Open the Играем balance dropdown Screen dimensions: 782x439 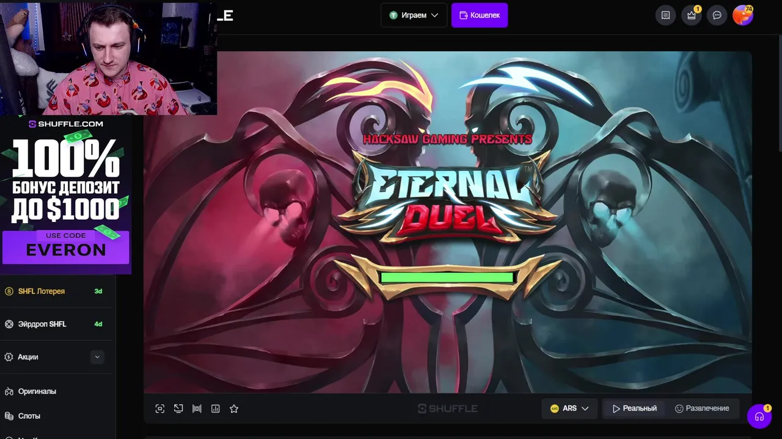coord(414,15)
